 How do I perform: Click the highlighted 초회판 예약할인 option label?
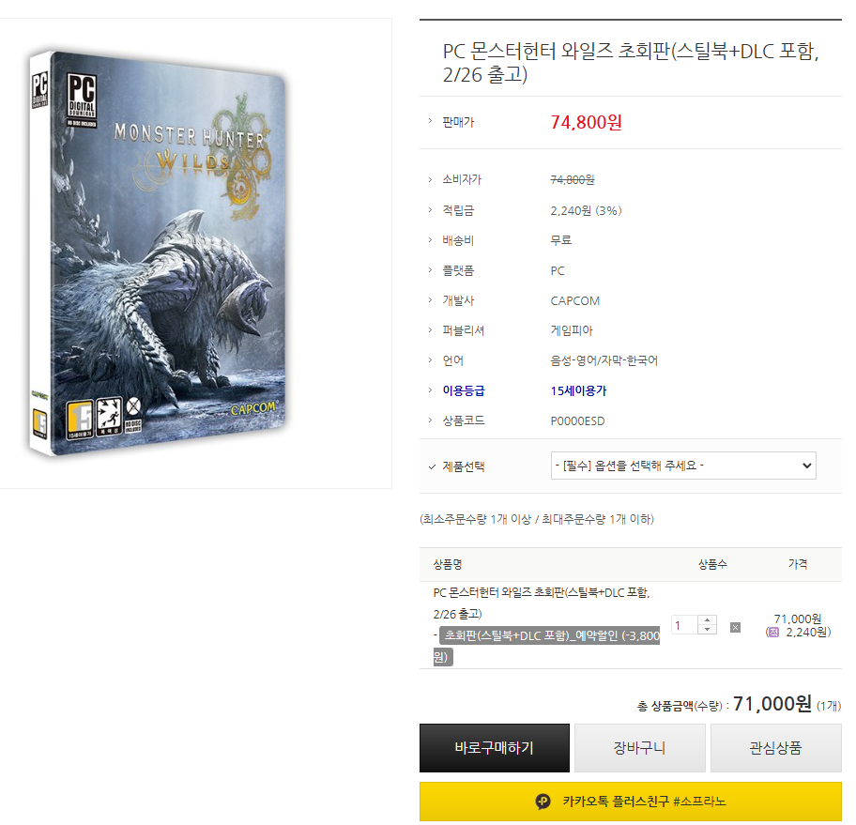[547, 646]
